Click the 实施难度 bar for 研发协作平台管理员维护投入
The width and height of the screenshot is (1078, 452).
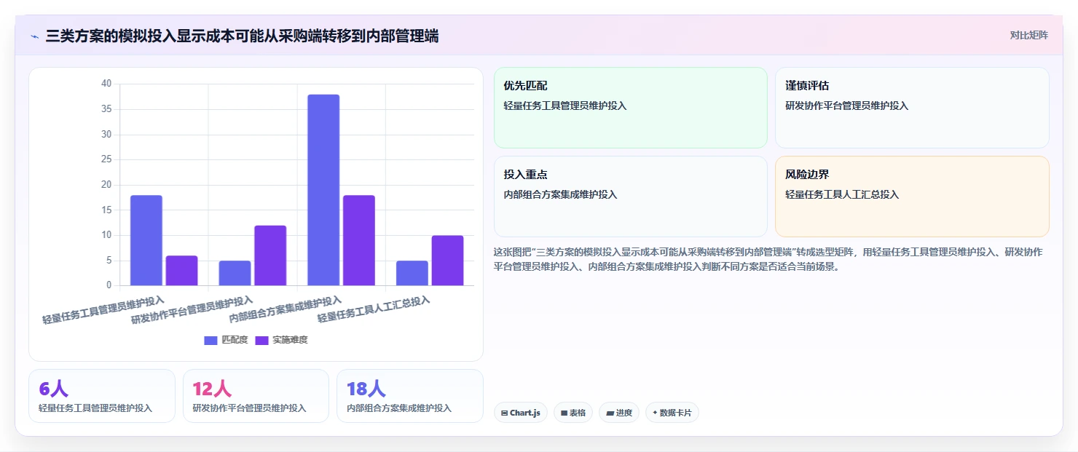(270, 255)
